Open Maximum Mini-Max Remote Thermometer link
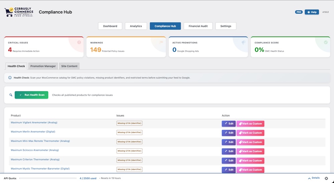Screen dimensions: 334x183 [x=40, y=141]
